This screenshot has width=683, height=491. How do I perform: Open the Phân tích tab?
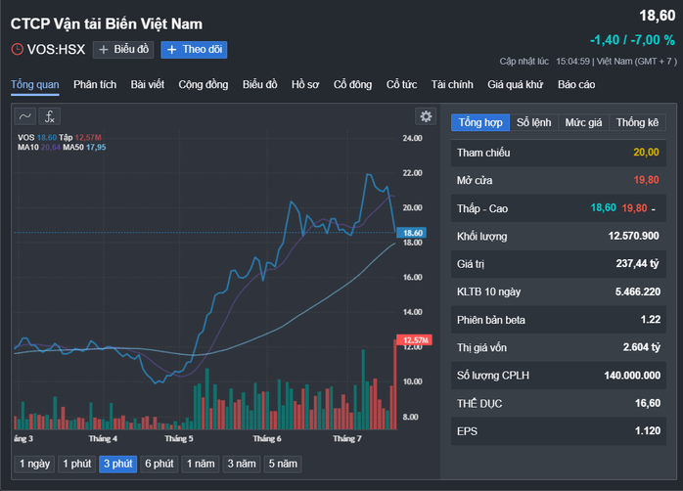(x=95, y=84)
